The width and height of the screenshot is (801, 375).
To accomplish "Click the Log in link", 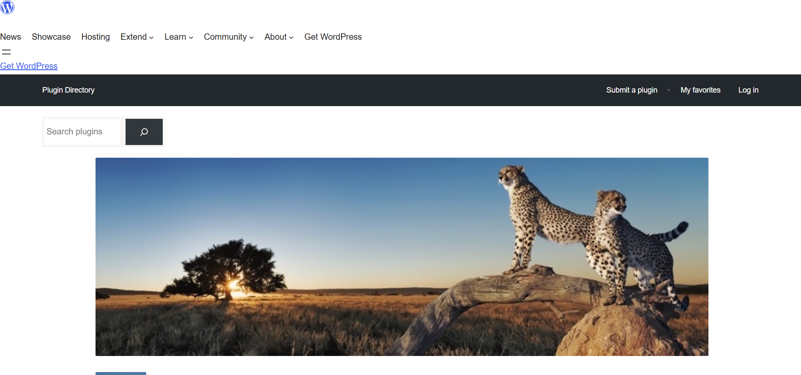I will (748, 90).
